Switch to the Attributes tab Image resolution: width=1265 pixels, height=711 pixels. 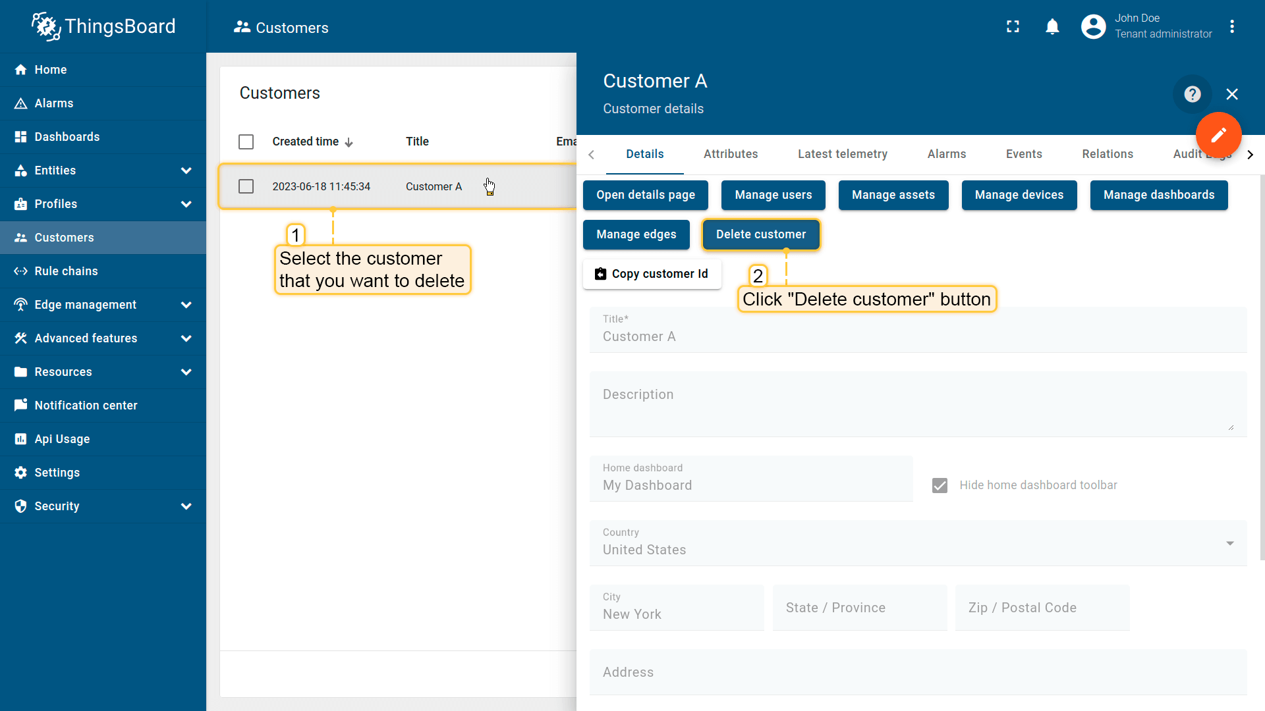730,154
